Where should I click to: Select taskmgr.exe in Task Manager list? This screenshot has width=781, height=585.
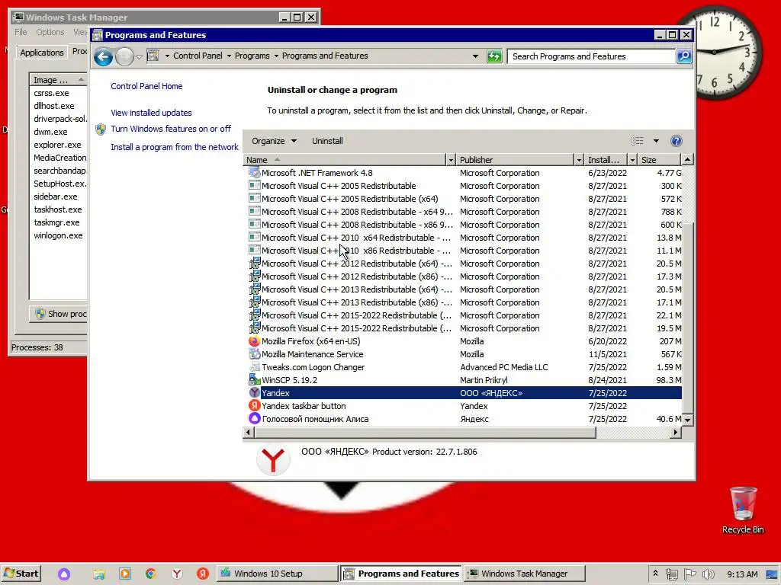coord(56,222)
